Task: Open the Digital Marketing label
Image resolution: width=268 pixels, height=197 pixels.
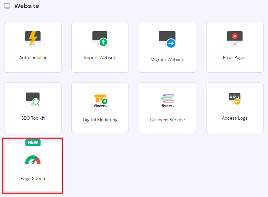Action: coord(100,120)
